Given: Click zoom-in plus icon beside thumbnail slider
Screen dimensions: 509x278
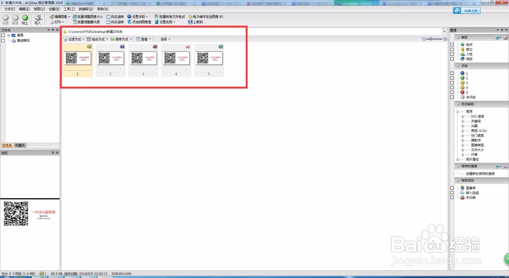Looking at the screenshot, I should 445,39.
